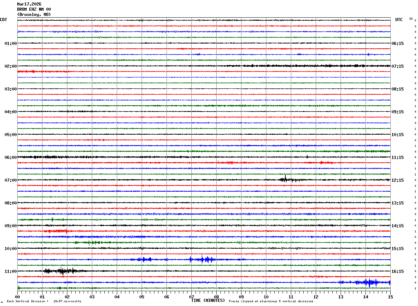Select the 09:00 CDT row label

[x=11, y=226]
